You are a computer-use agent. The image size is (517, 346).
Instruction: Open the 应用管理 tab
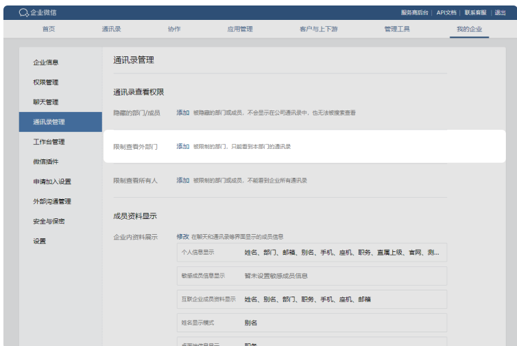(240, 29)
